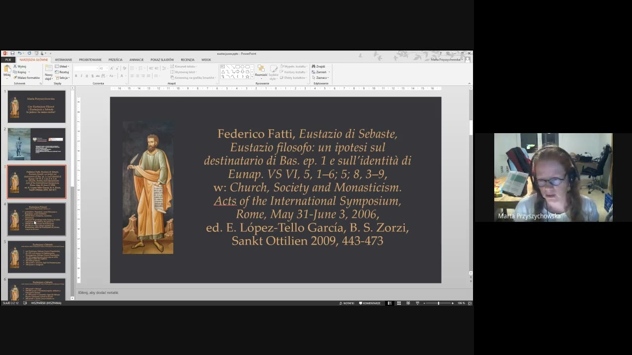
Task: Select slide 2 thumbnail with statue photo
Action: point(37,144)
